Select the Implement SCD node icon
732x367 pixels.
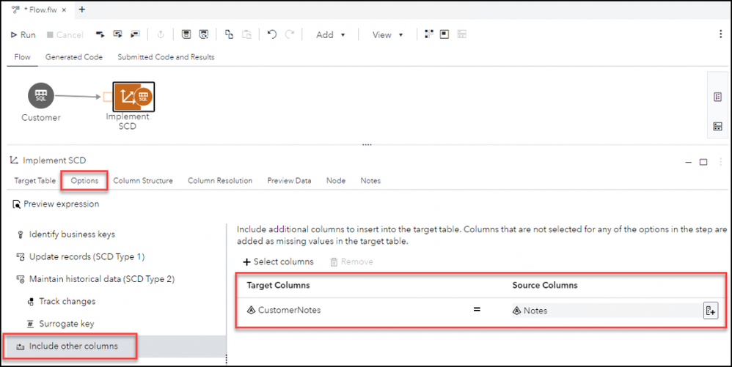pos(133,96)
